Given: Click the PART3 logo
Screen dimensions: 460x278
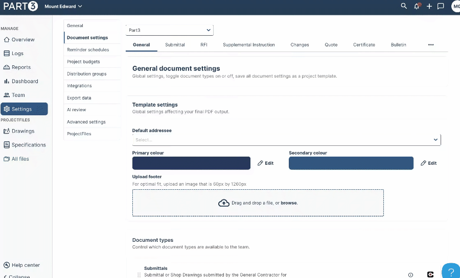Looking at the screenshot, I should (20, 6).
